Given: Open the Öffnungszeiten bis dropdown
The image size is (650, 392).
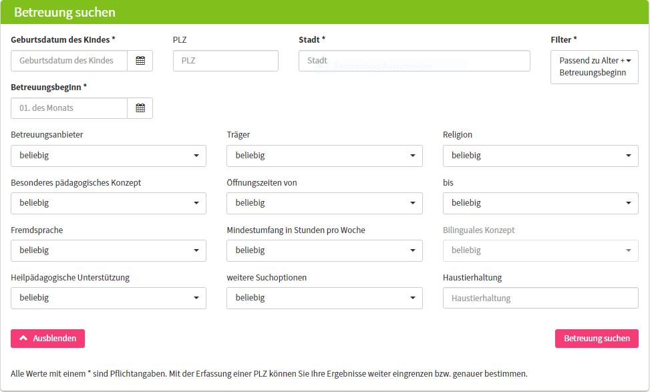Looking at the screenshot, I should (540, 203).
